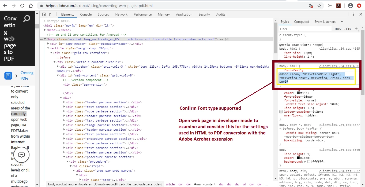Toggle the device toolbar icon
The height and width of the screenshot is (187, 365).
pos(51,14)
